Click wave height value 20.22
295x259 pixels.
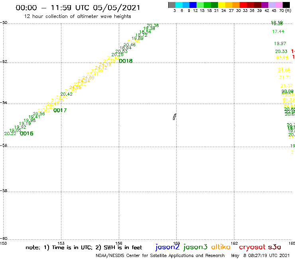coord(10,133)
